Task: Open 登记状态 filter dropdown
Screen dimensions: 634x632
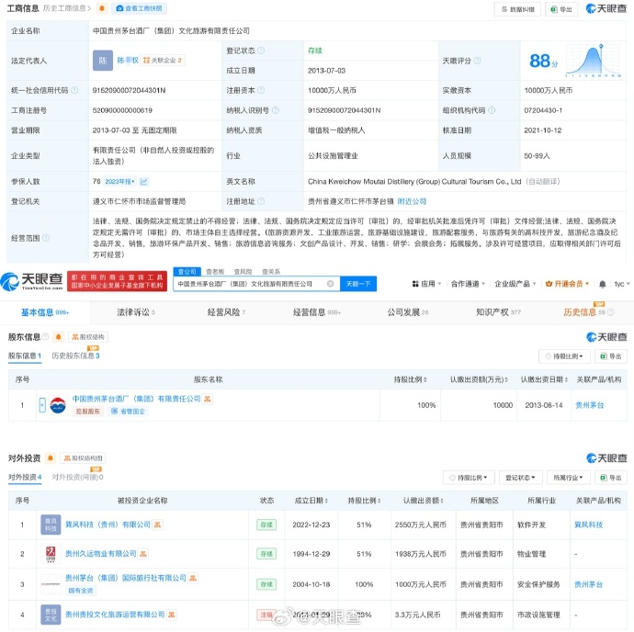Action: pyautogui.click(x=520, y=478)
